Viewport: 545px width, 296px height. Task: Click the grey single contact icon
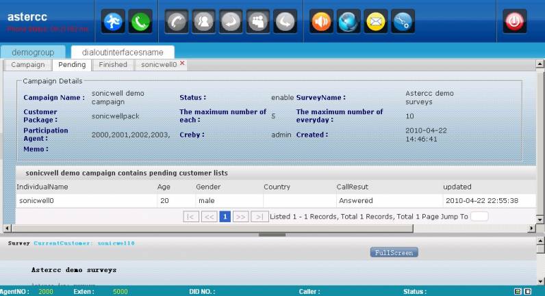203,22
